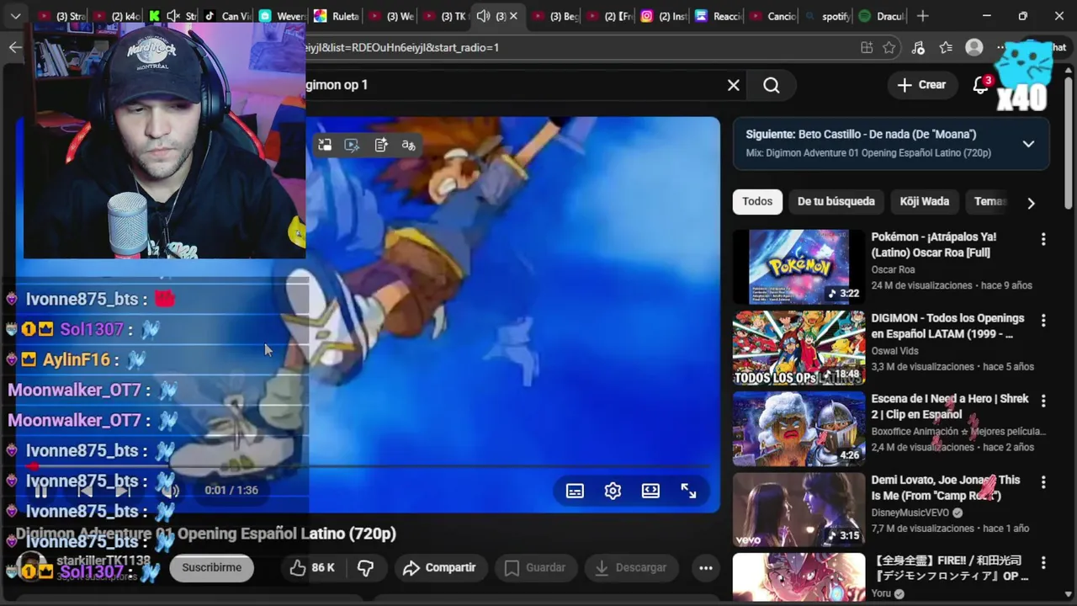Toggle subtitles on the video
The height and width of the screenshot is (606, 1077).
[x=575, y=491]
